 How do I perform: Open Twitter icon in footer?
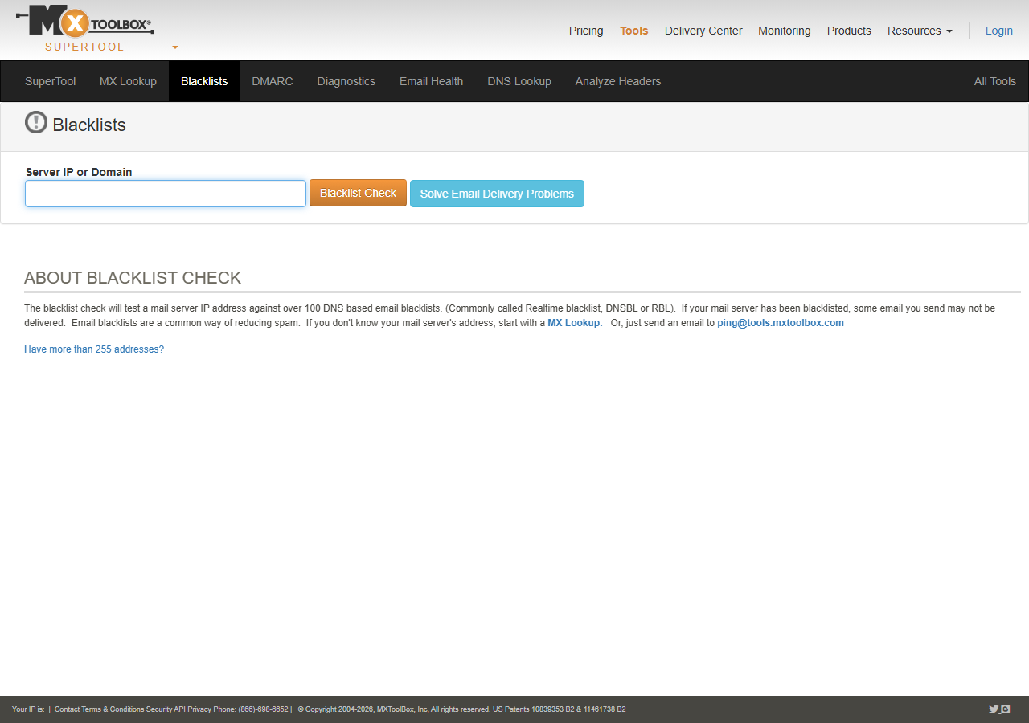(x=994, y=709)
